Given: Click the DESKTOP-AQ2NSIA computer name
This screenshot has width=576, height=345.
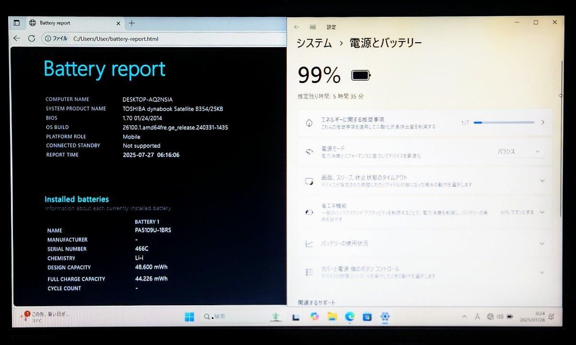Looking at the screenshot, I should click(x=148, y=99).
